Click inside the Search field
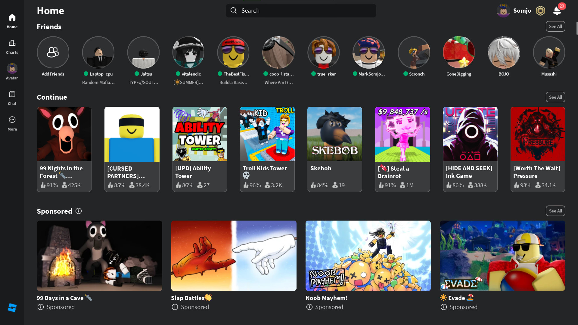The height and width of the screenshot is (325, 578). [301, 10]
